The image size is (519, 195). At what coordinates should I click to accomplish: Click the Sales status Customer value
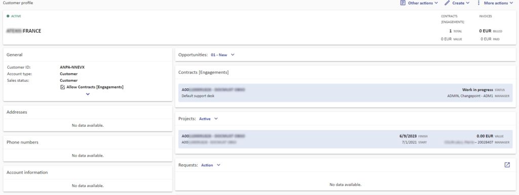point(68,80)
